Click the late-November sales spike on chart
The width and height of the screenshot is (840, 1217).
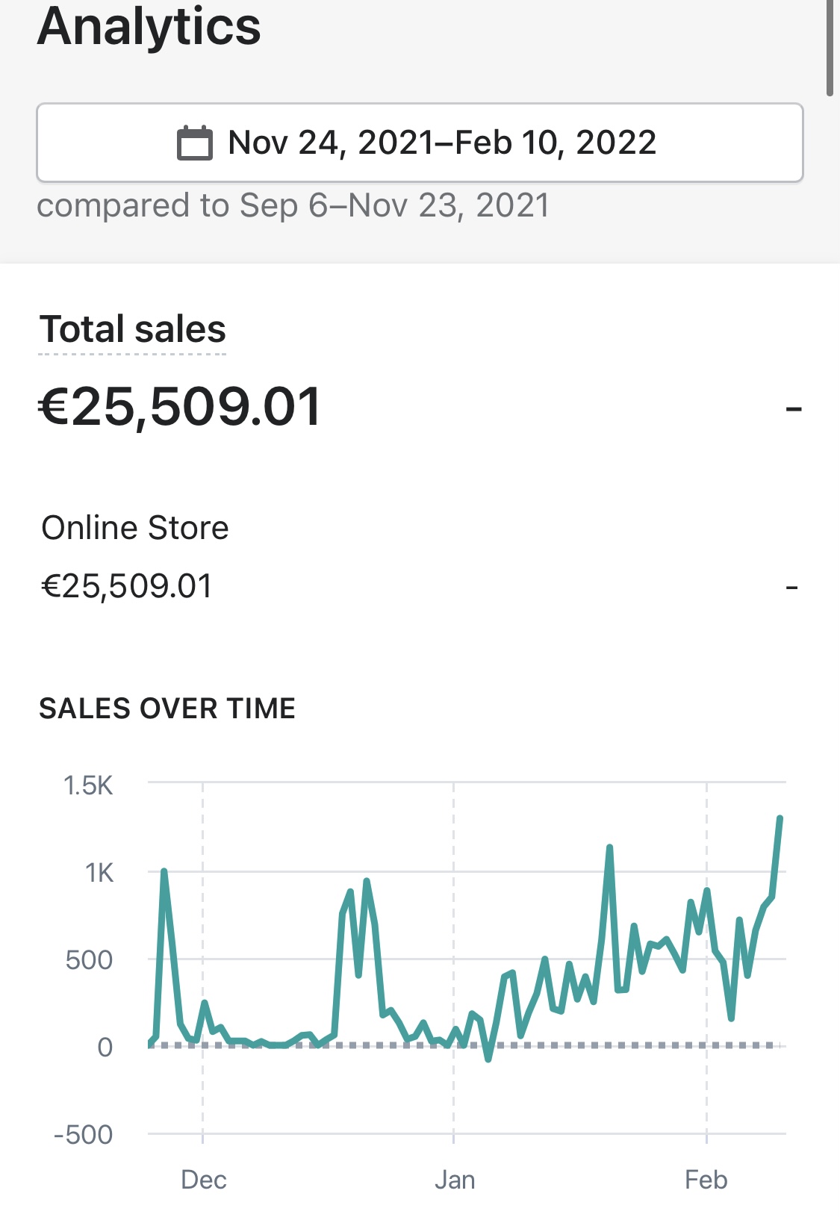(164, 873)
